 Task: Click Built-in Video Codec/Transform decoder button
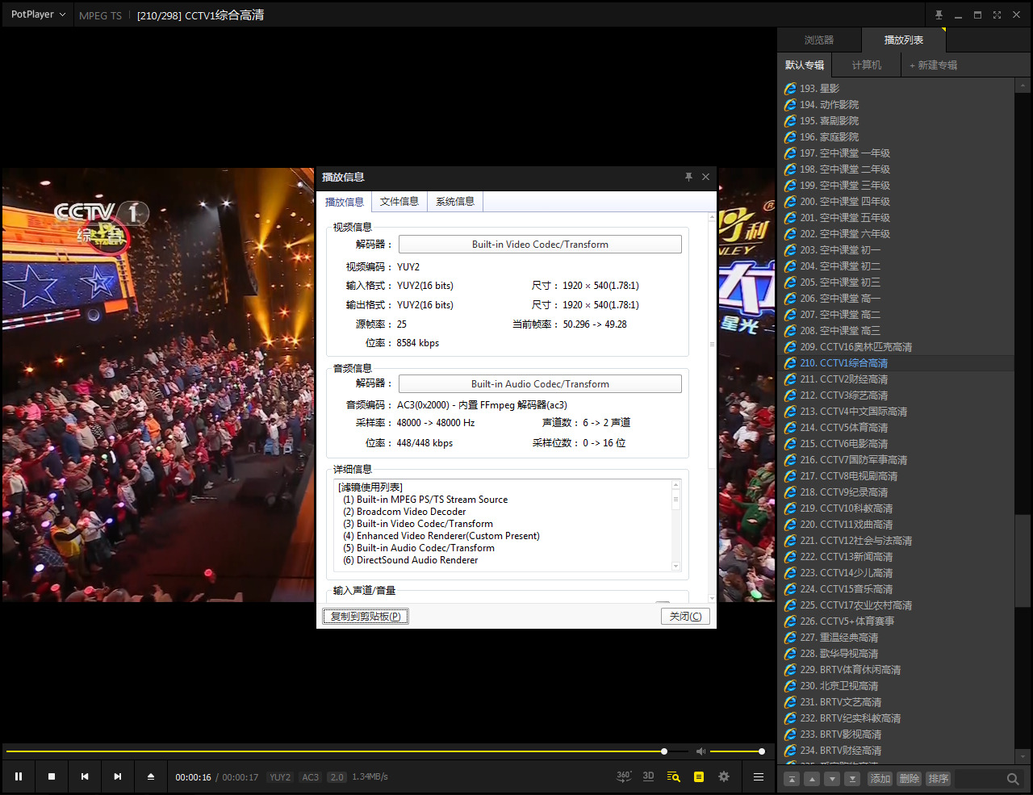click(540, 244)
